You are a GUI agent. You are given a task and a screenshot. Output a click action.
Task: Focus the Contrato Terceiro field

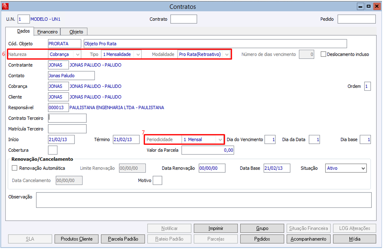67,118
